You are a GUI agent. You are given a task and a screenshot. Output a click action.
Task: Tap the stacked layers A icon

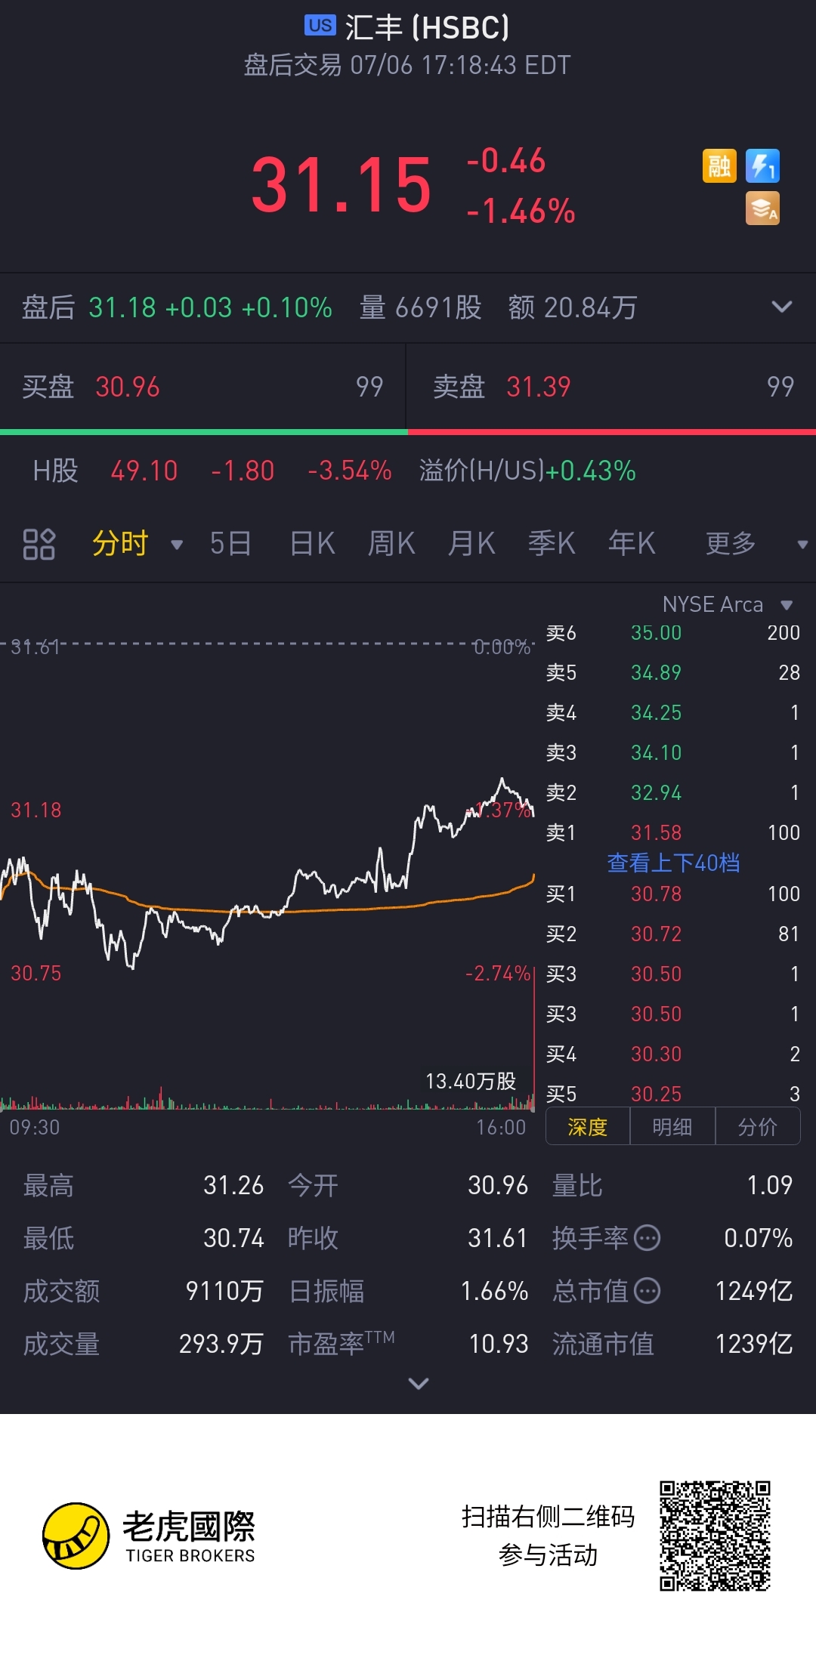[762, 209]
